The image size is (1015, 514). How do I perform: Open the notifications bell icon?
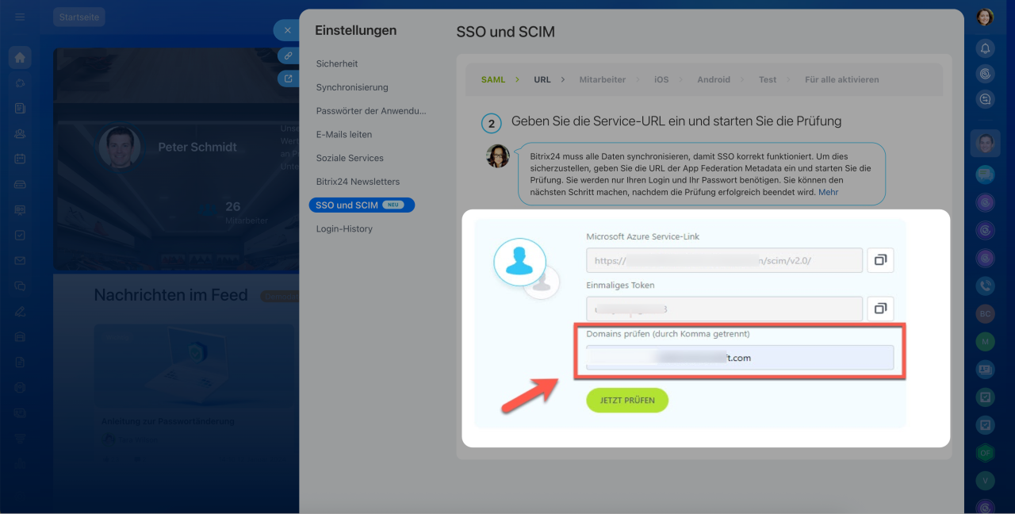pos(985,48)
